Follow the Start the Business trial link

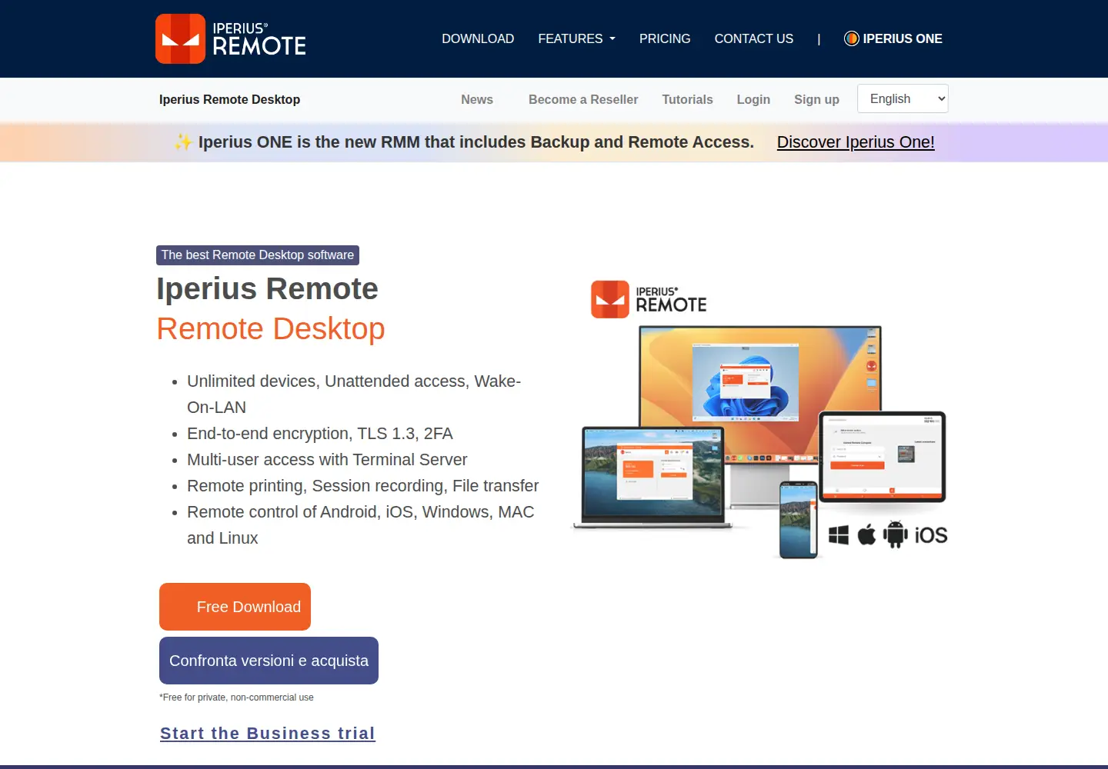[268, 734]
